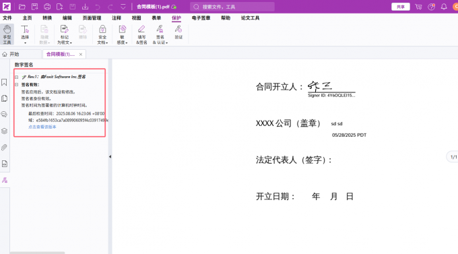Viewport: 458px width, 254px height.
Task: Open the Bookmarks panel icon
Action: point(5,82)
